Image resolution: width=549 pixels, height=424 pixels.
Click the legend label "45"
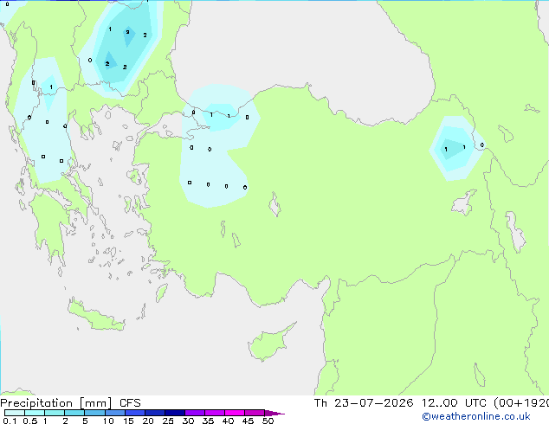click(248, 421)
